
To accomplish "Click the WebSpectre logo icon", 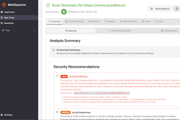I will (x=4, y=5).
